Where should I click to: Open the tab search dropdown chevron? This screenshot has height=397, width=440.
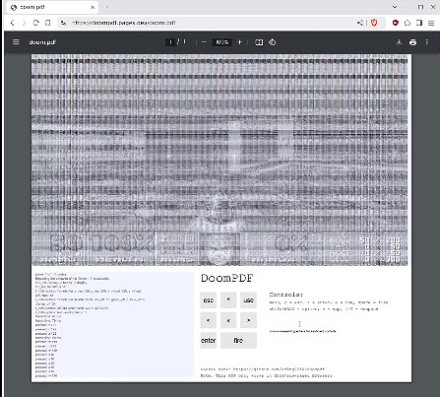click(395, 7)
